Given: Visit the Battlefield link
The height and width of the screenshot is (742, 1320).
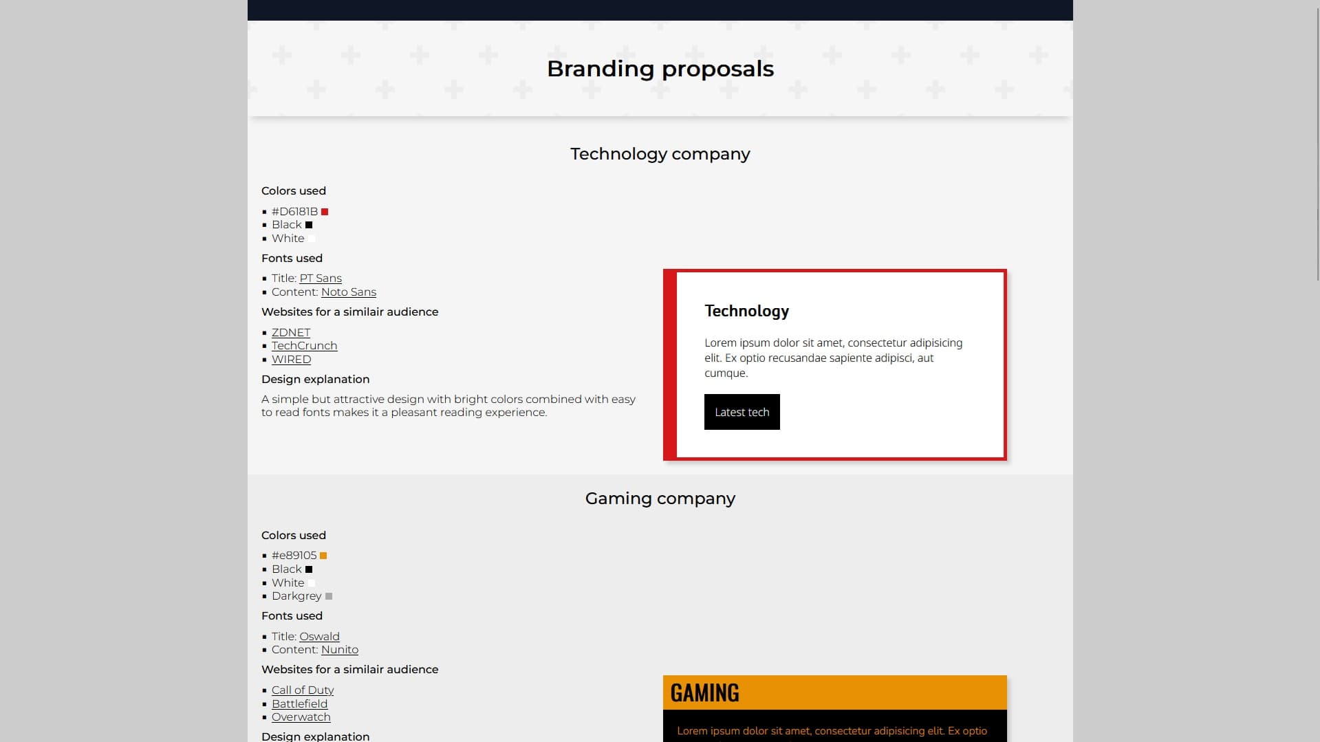Looking at the screenshot, I should [x=299, y=704].
